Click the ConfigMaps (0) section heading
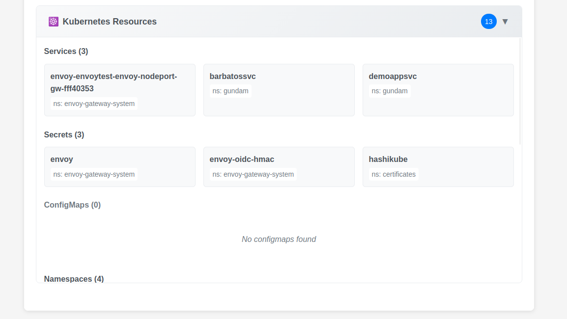Viewport: 567px width, 319px height. pyautogui.click(x=72, y=205)
